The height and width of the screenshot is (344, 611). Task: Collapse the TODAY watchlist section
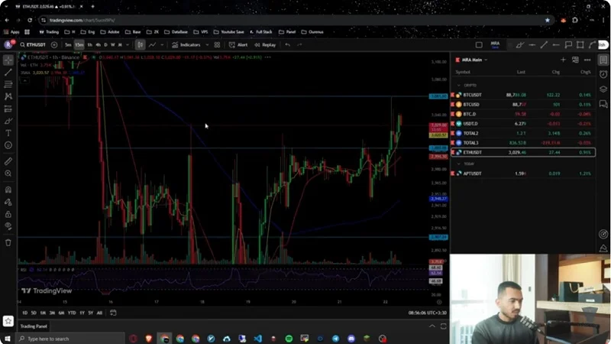click(x=458, y=164)
